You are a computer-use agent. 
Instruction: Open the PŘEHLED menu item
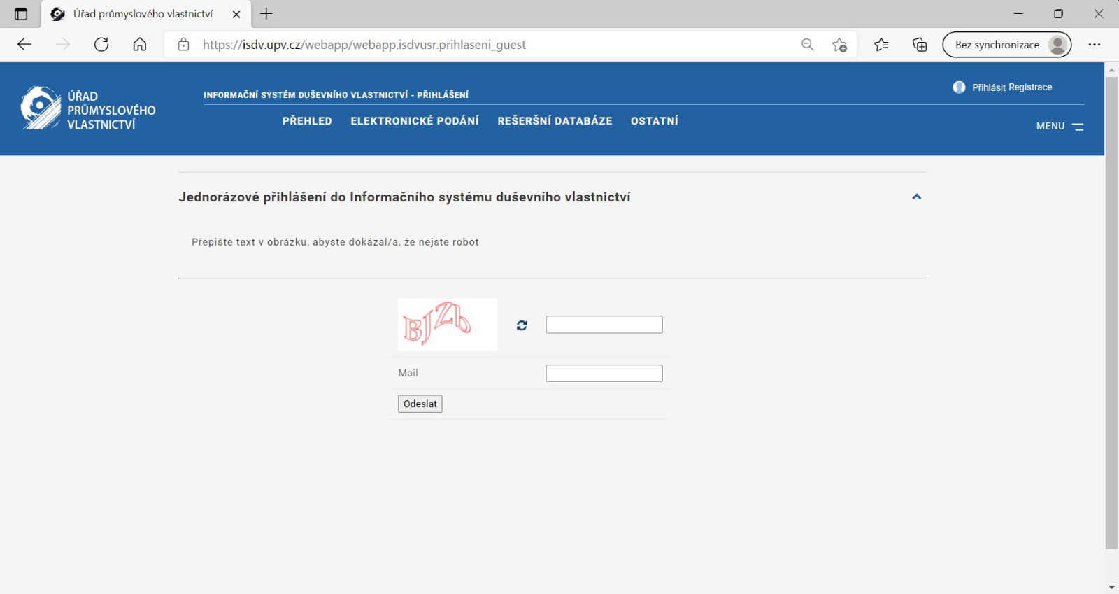pyautogui.click(x=307, y=121)
